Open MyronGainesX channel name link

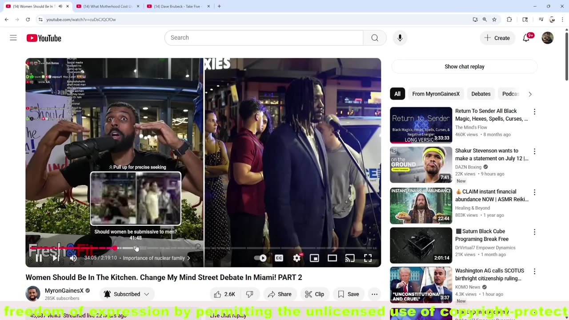click(x=64, y=291)
